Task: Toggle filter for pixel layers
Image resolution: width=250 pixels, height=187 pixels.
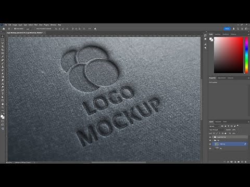Action: [x=222, y=126]
